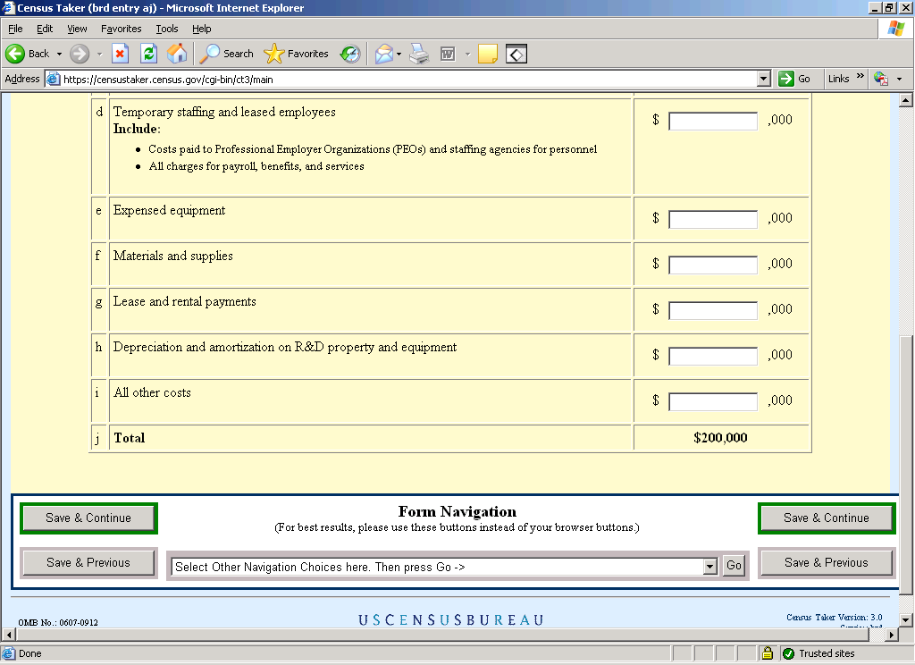
Task: Click Census Taker Version: 3.0 text
Action: coord(834,617)
